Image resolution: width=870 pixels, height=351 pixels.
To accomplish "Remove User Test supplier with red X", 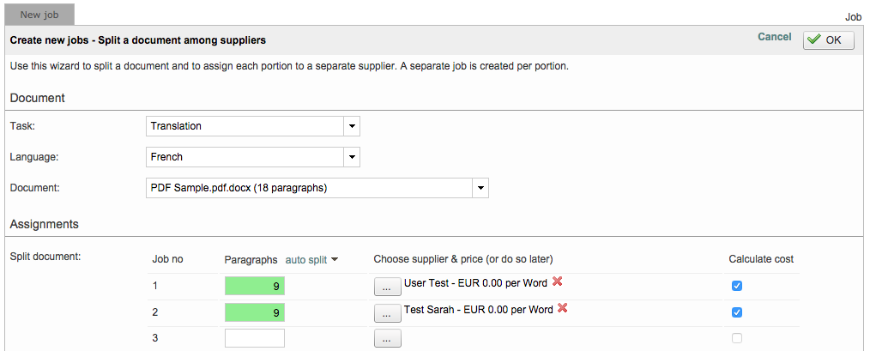I will tap(557, 281).
